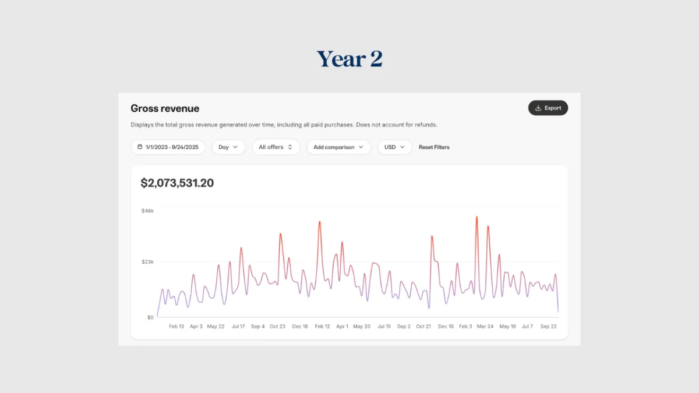
Task: Click the Apr 1 axis label
Action: (342, 327)
